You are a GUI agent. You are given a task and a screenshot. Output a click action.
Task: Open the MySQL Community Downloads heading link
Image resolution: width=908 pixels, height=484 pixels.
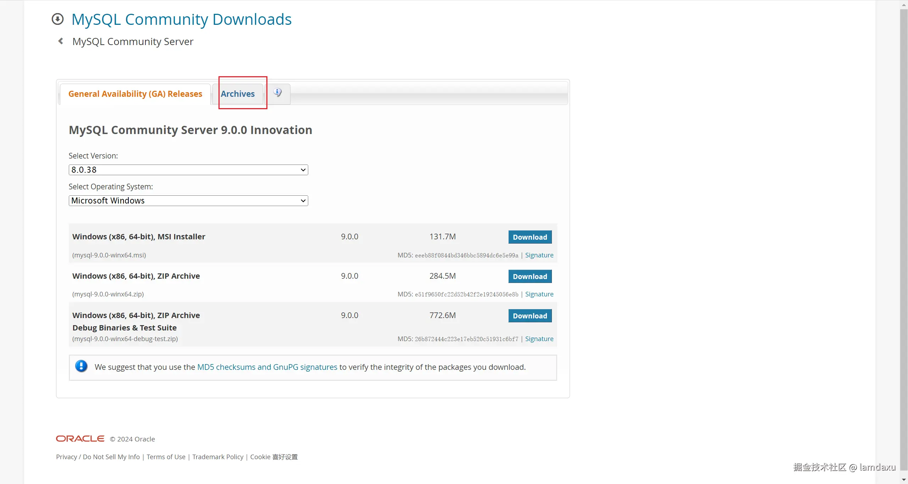click(x=181, y=20)
